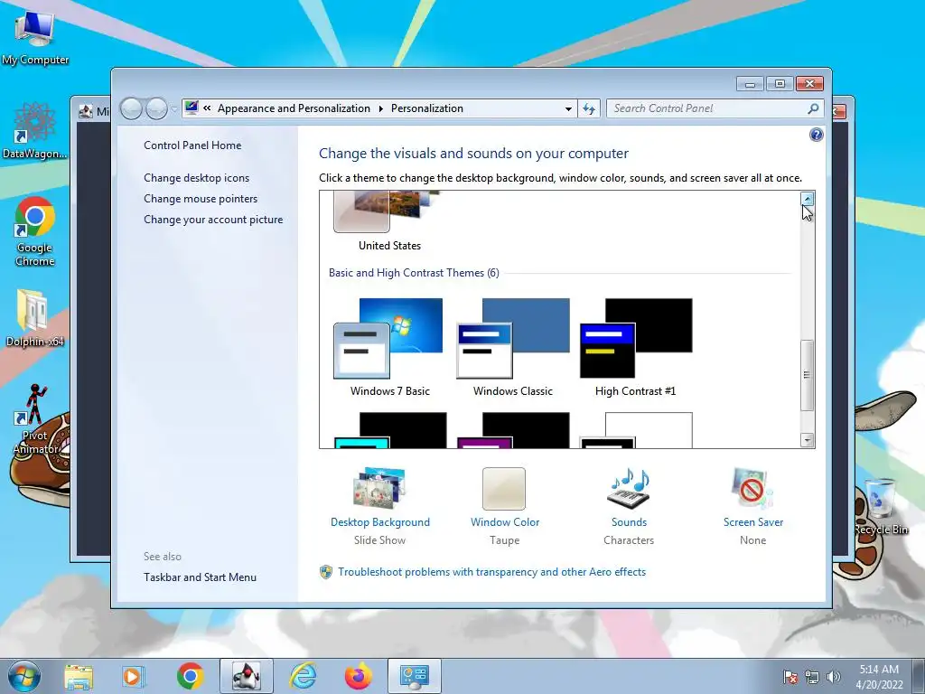Open the network tray icon
This screenshot has height=694, width=925.
[x=812, y=677]
